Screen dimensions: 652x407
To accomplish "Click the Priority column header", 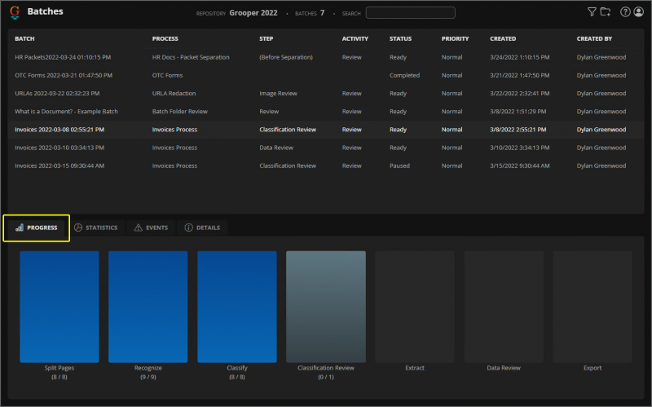I will pyautogui.click(x=455, y=38).
